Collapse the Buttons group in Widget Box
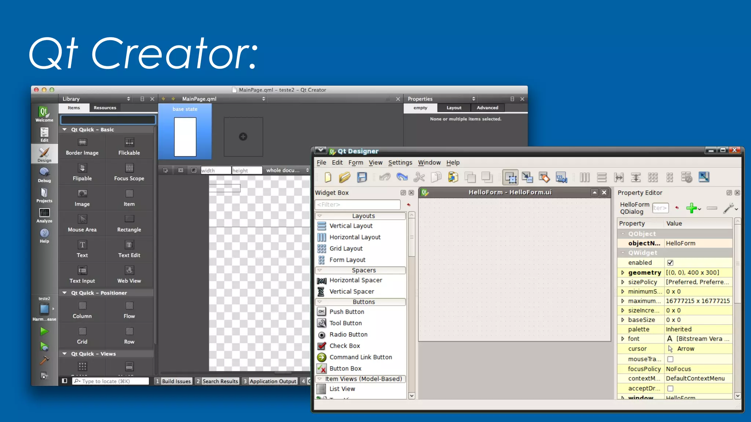The image size is (751, 422). click(x=320, y=302)
